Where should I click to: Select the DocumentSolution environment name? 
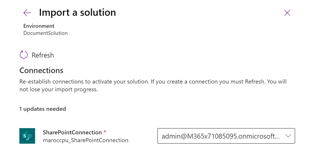[x=45, y=33]
